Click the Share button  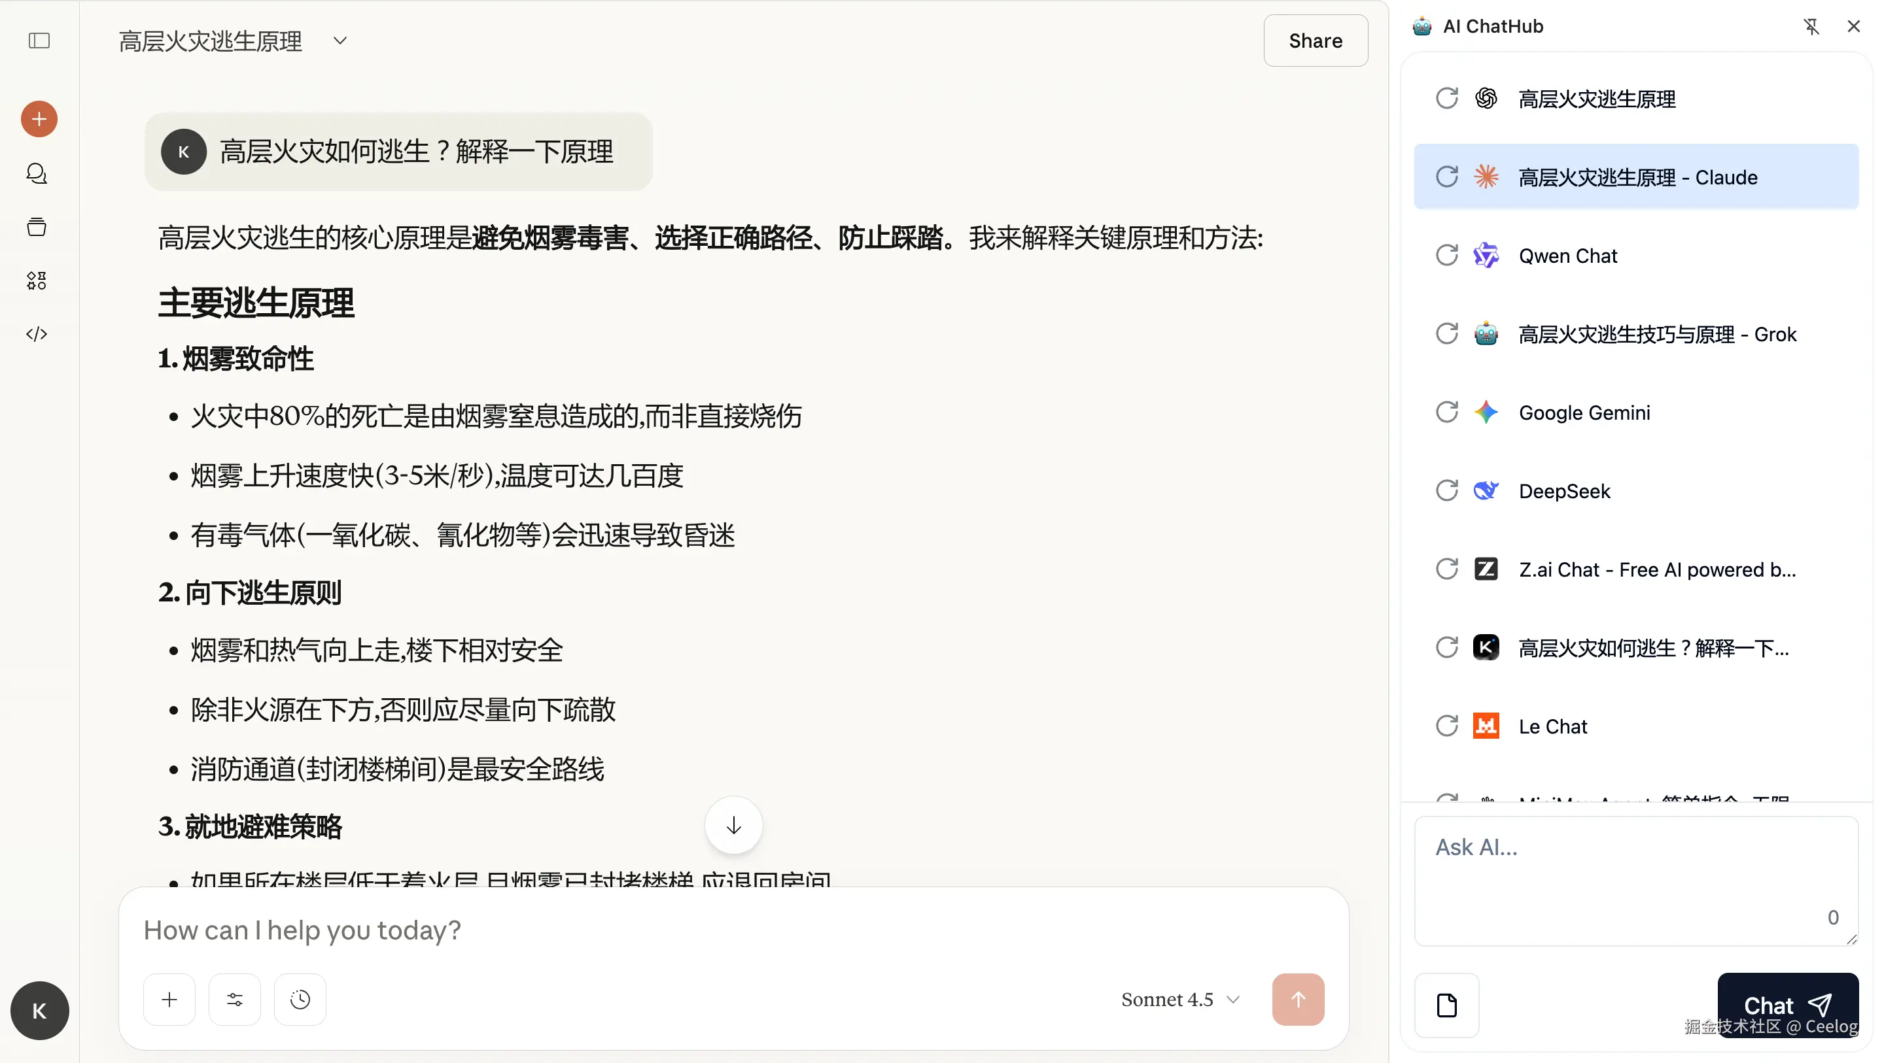pyautogui.click(x=1315, y=41)
